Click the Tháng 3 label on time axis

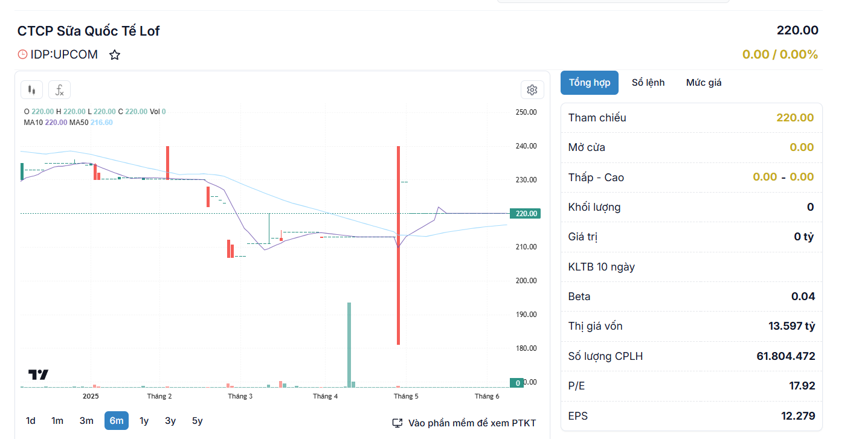240,396
